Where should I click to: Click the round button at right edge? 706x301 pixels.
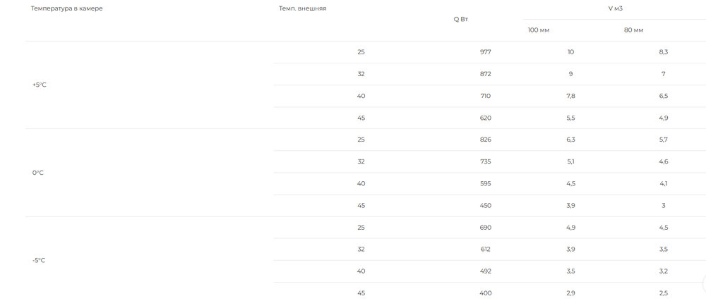coord(704,284)
